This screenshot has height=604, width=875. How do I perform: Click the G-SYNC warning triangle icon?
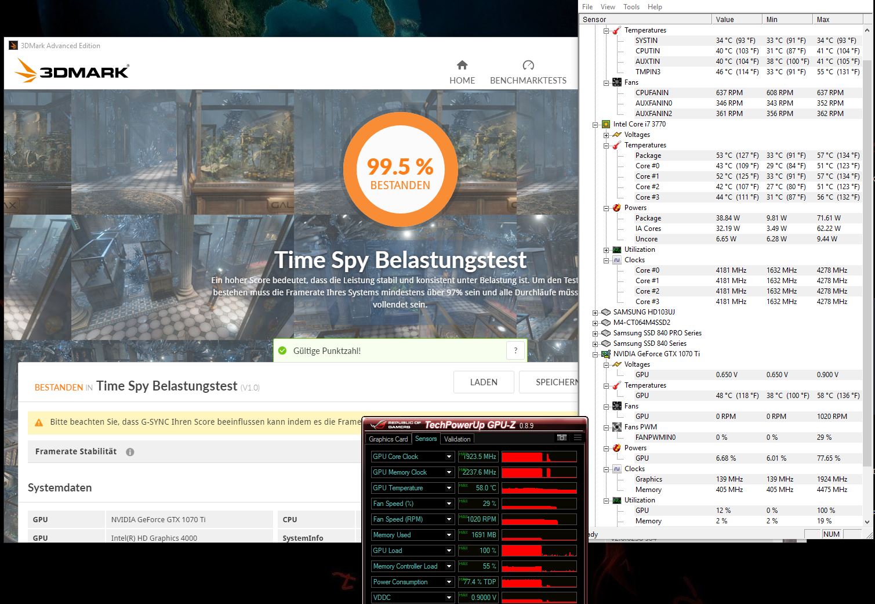pyautogui.click(x=39, y=422)
